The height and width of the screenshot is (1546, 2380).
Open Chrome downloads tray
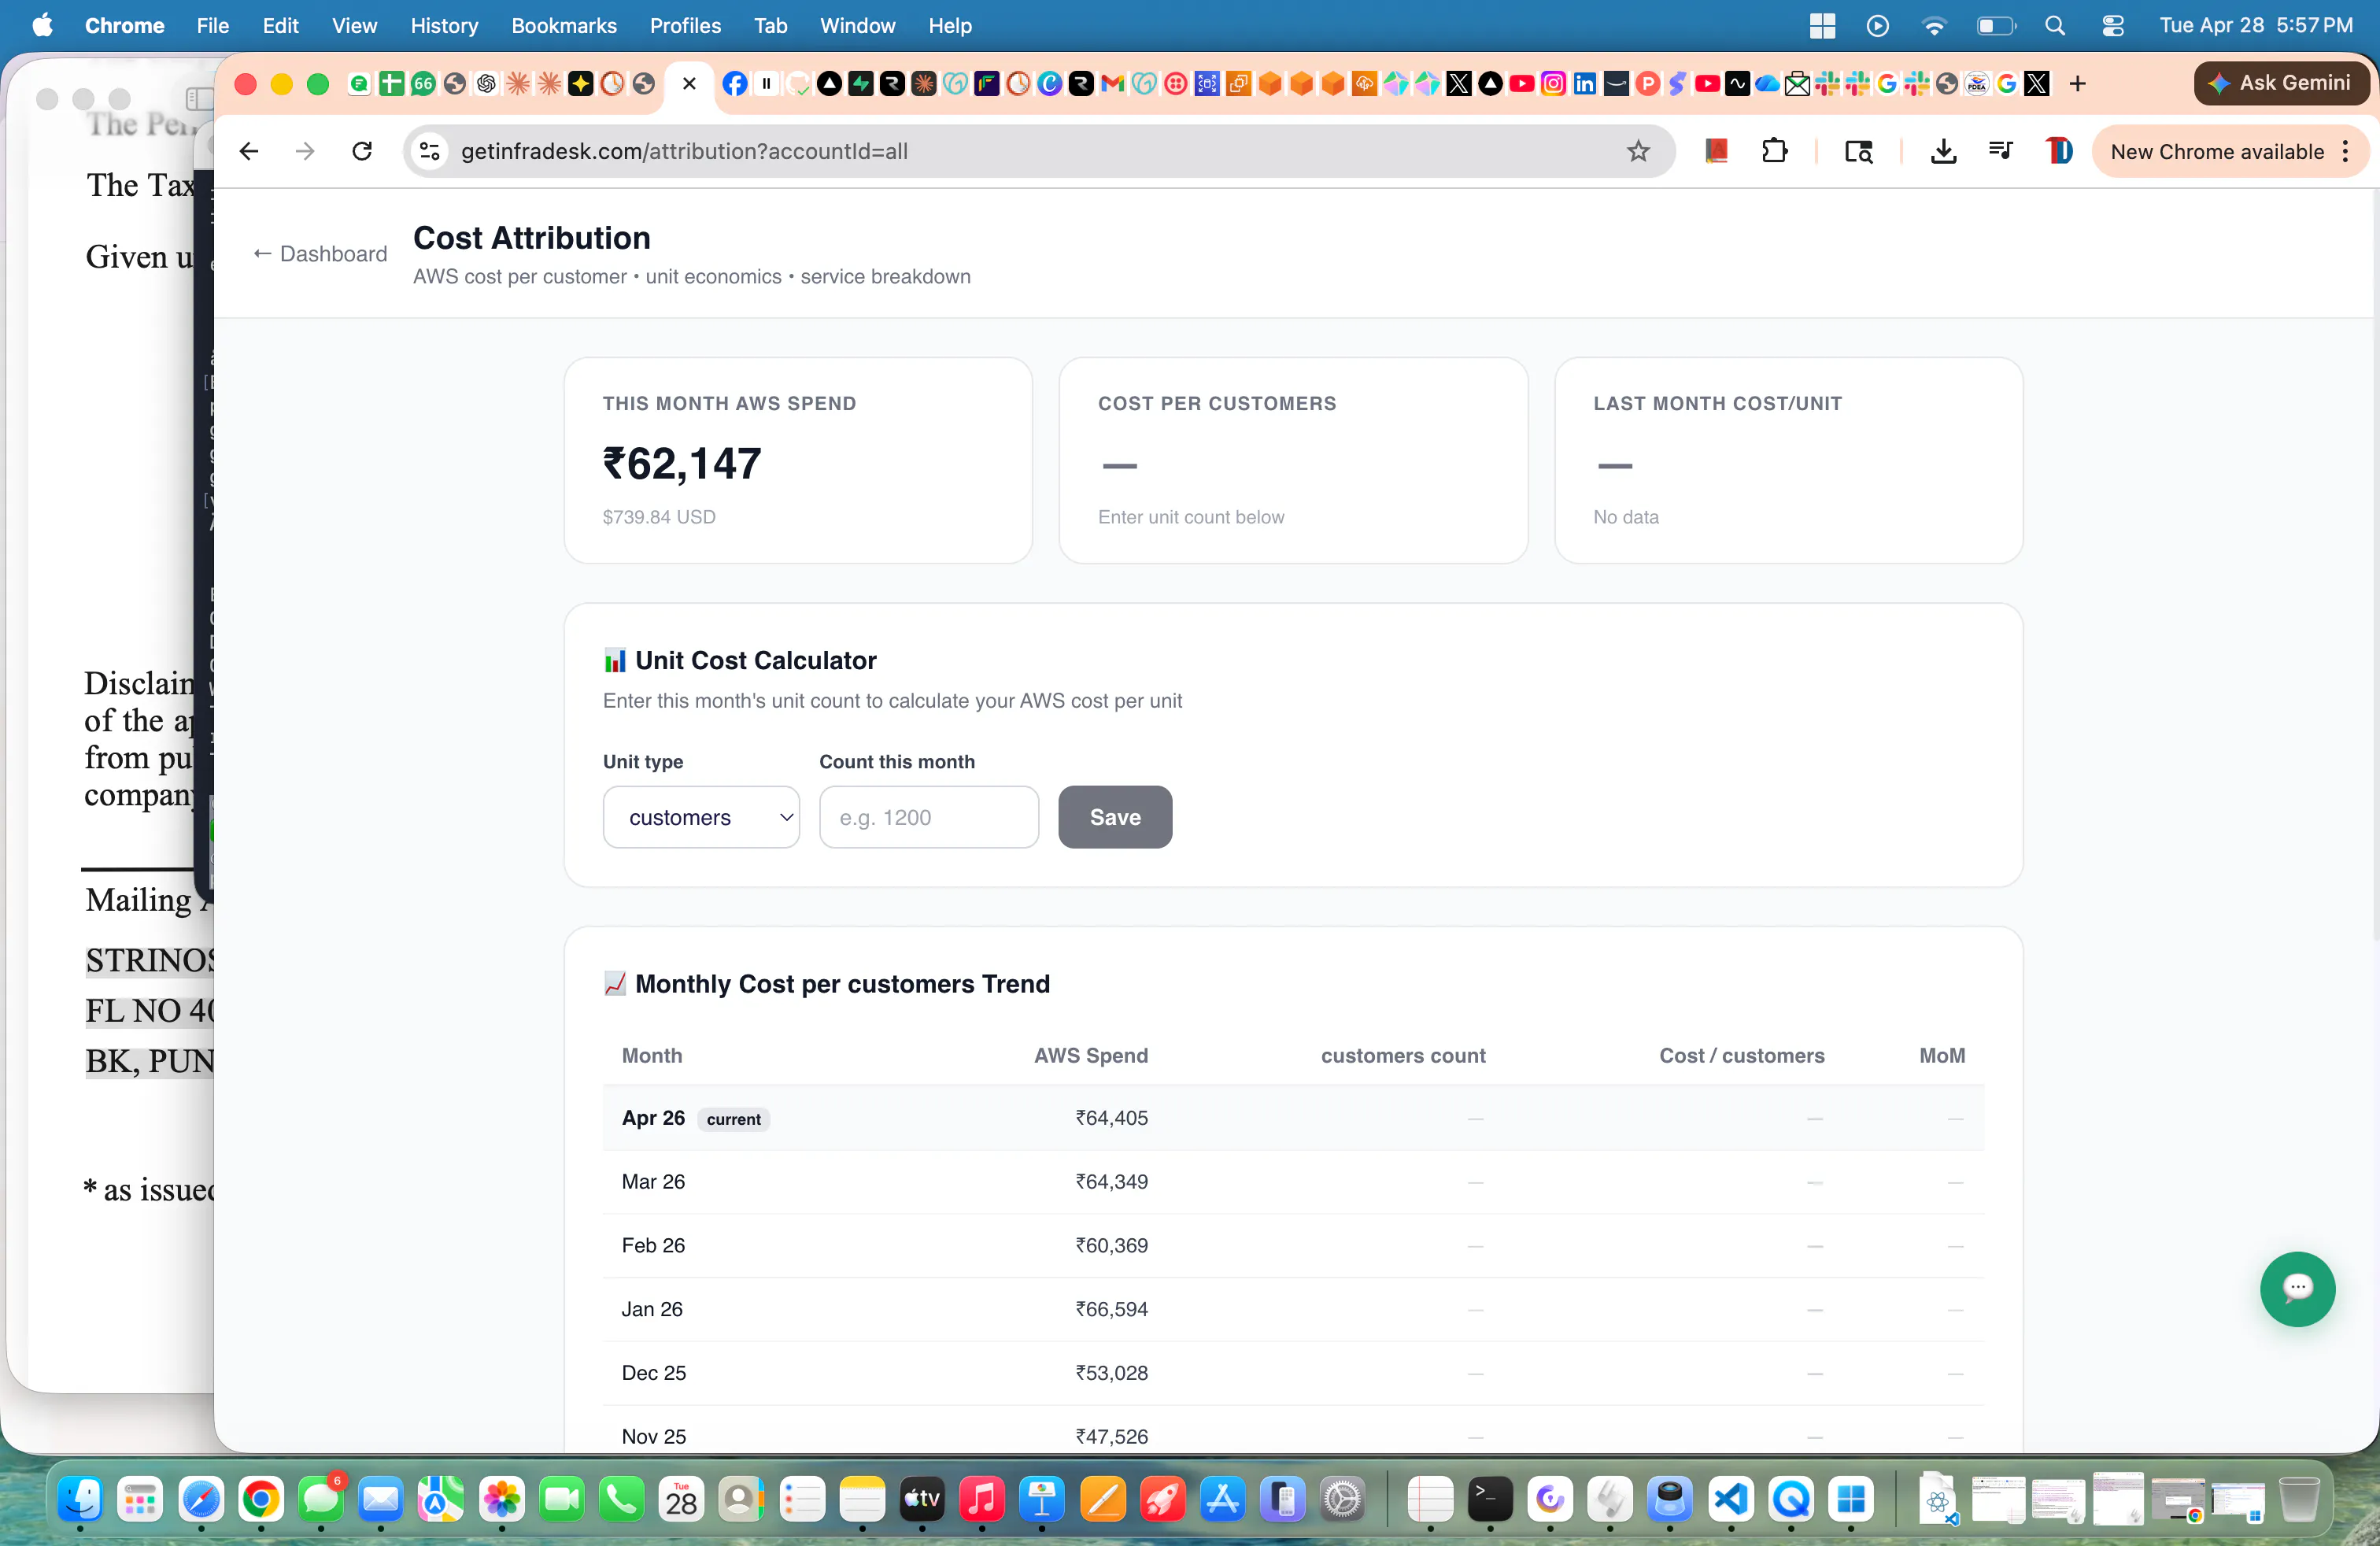(1942, 151)
